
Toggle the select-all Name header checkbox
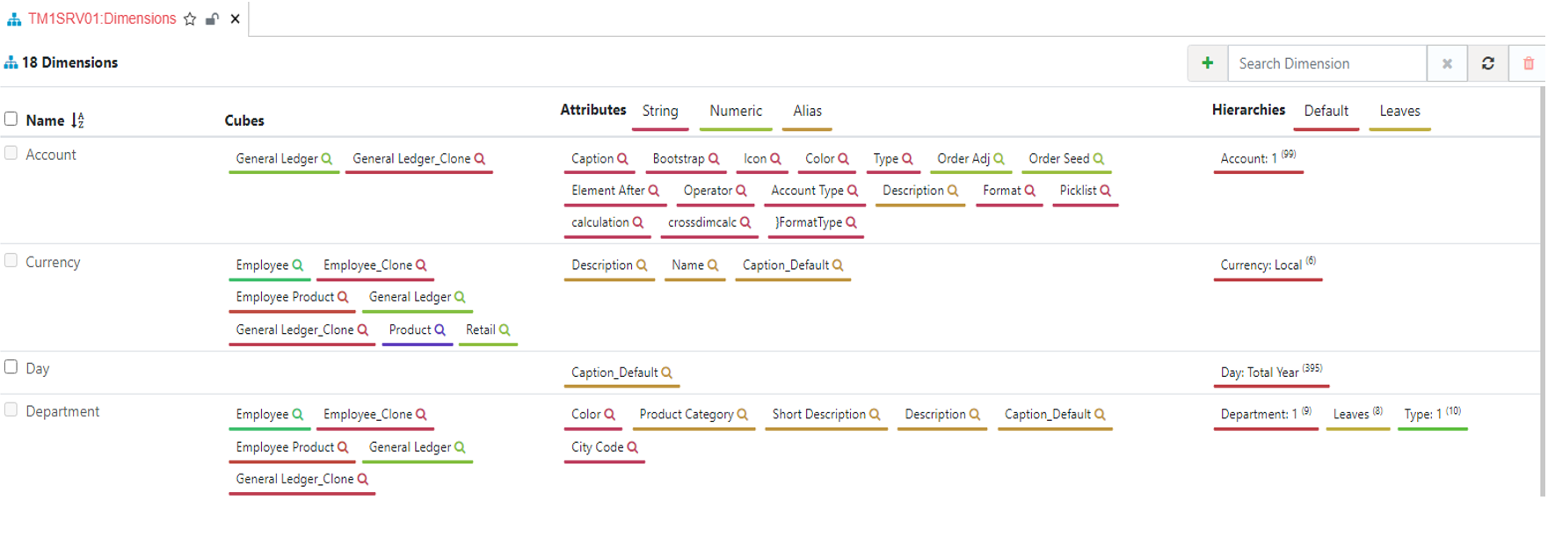[11, 119]
